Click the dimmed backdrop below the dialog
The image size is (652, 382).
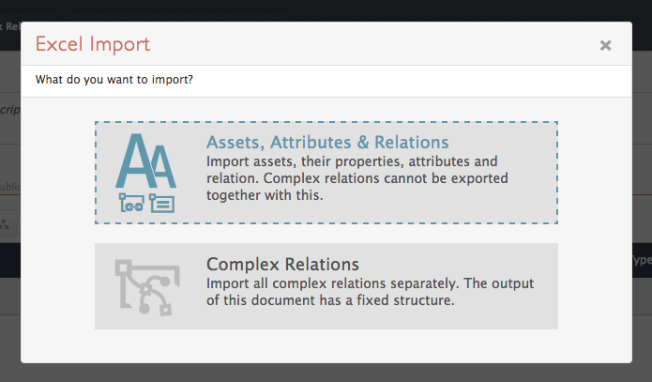(326, 373)
